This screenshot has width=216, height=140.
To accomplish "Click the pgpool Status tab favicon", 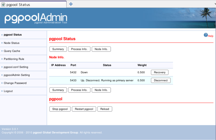I will (3, 5).
